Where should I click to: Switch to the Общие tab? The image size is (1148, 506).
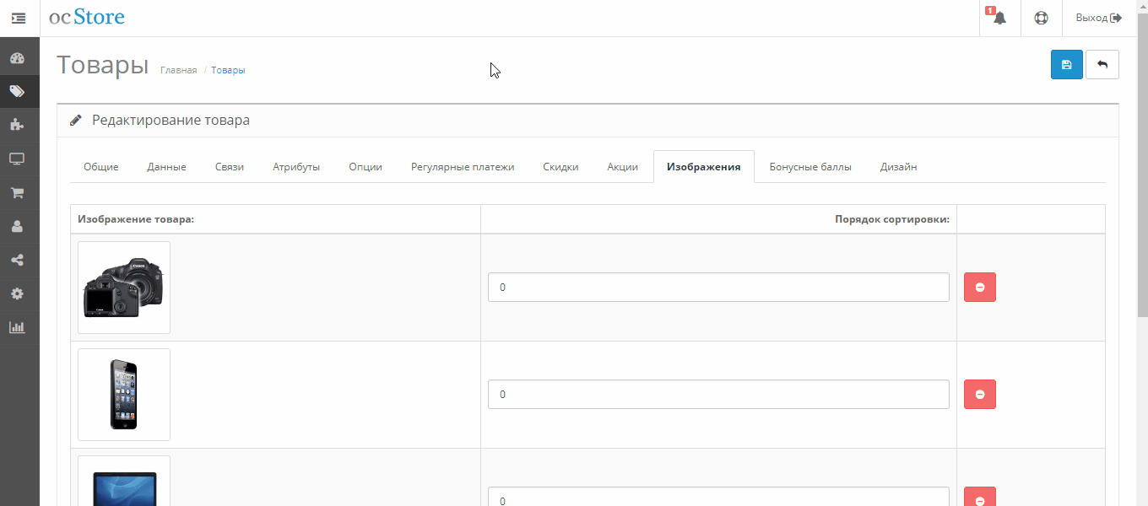[100, 167]
